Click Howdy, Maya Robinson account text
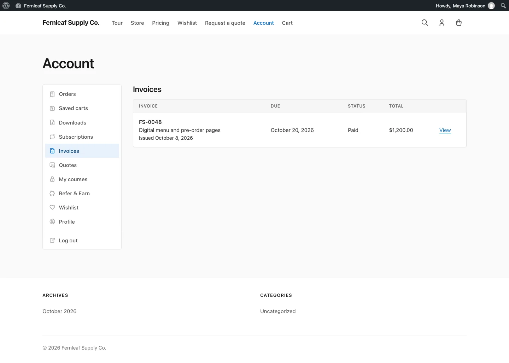This screenshot has height=363, width=509. [460, 6]
